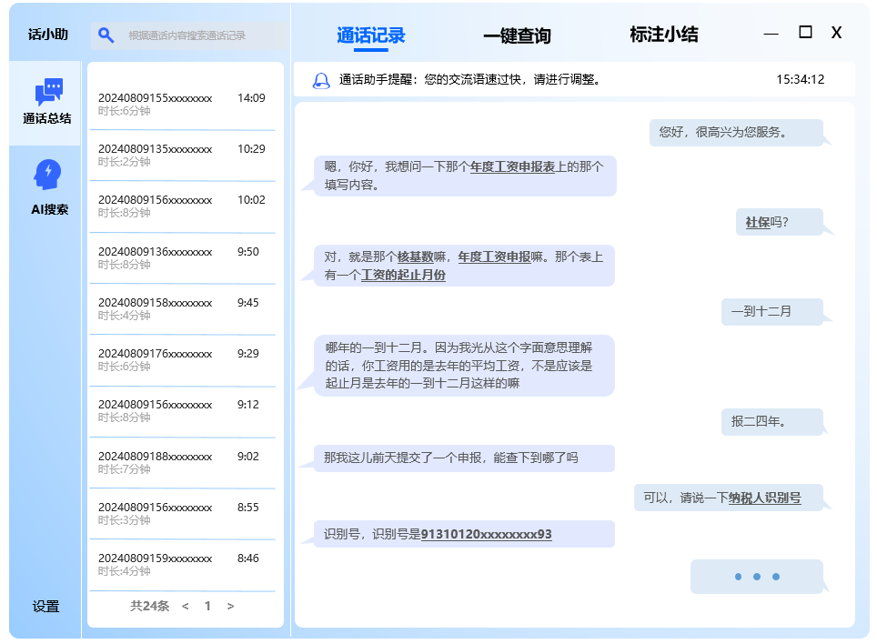The image size is (877, 644).
Task: Switch to the 一键查询 tab
Action: point(517,35)
